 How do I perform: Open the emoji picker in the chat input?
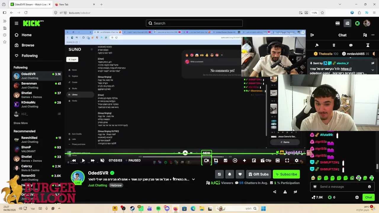(370, 187)
